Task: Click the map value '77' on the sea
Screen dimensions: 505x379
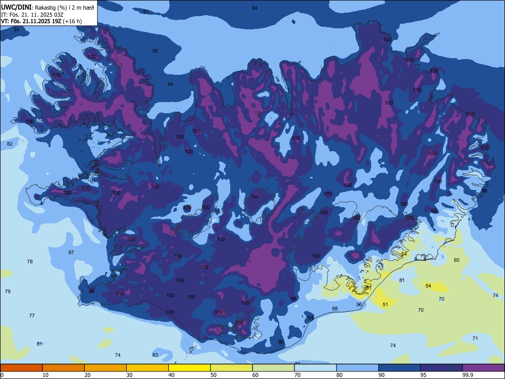Action: pos(32,315)
